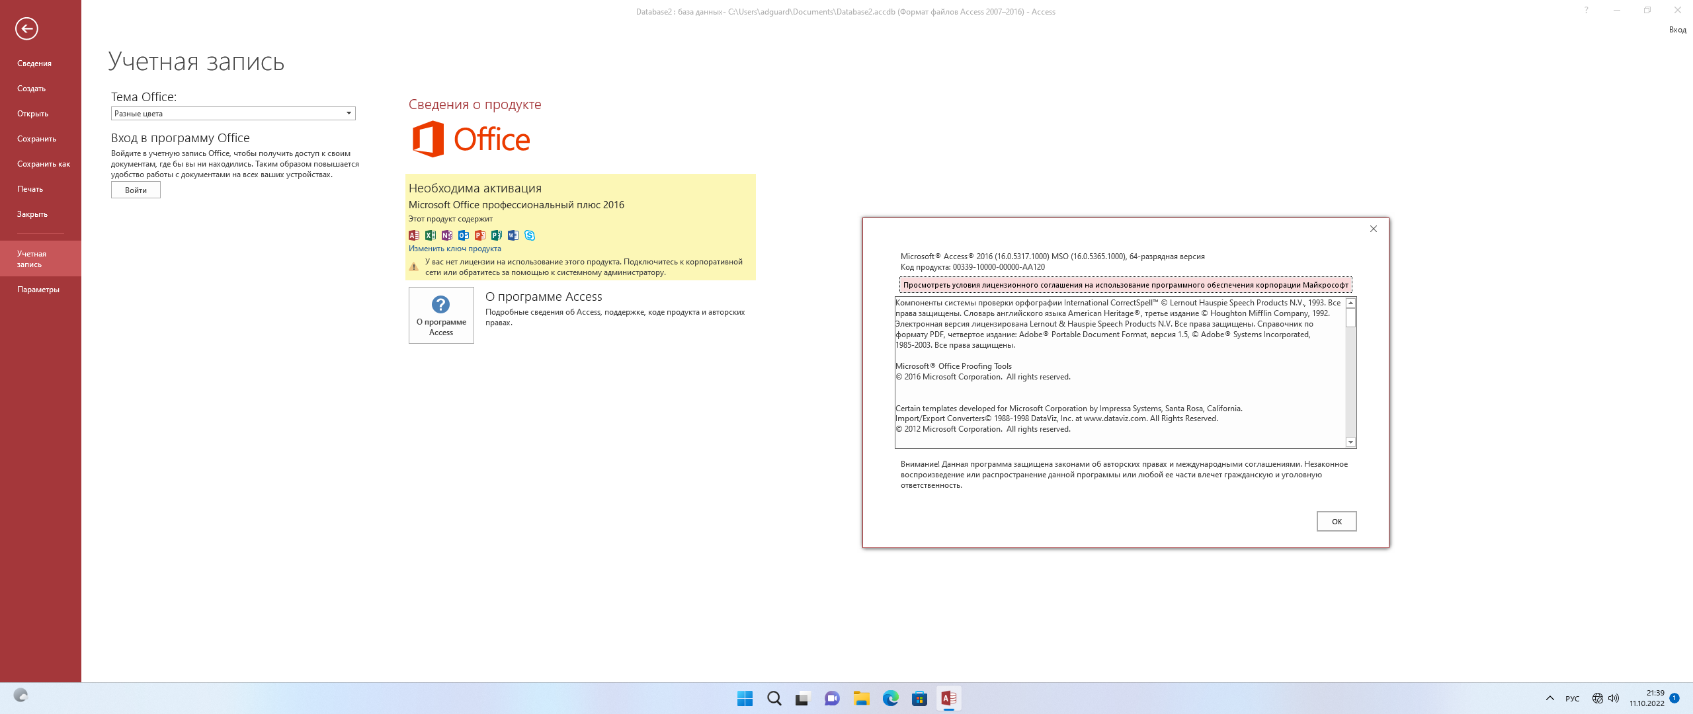Open the Сведения menu item
The width and height of the screenshot is (1693, 714).
[x=34, y=63]
